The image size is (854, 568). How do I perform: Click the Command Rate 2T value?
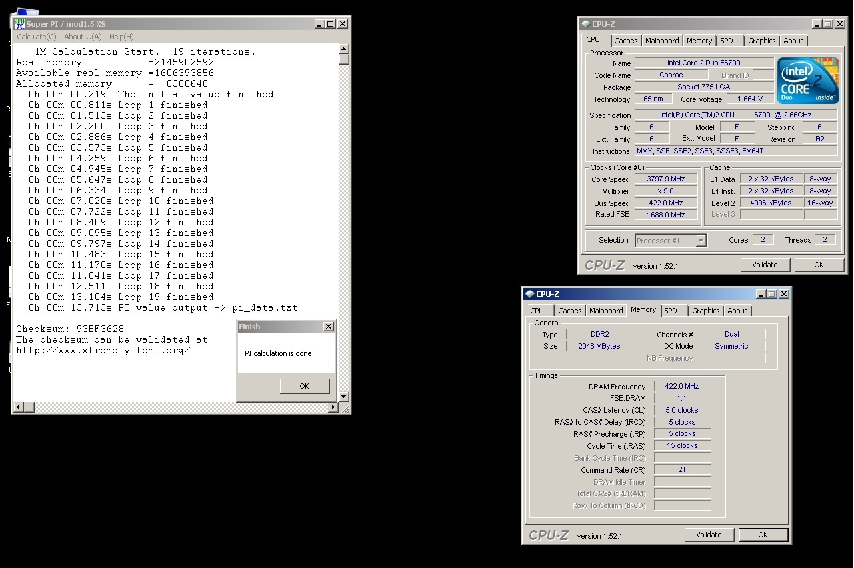coord(682,469)
